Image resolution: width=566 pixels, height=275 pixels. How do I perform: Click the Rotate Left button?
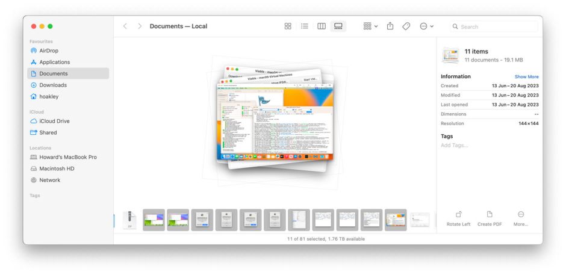point(458,218)
